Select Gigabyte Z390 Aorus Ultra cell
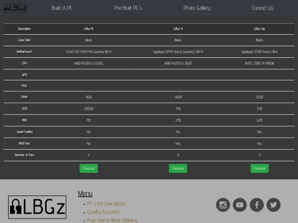 coord(259,52)
